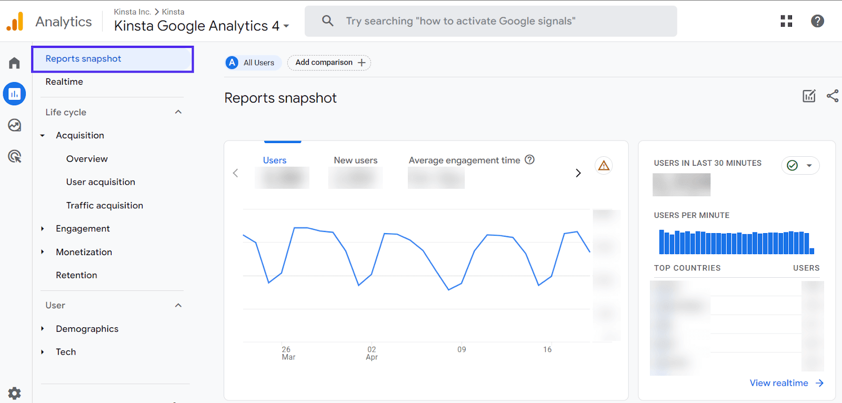Image resolution: width=842 pixels, height=403 pixels.
Task: Expand the Engagement tree node
Action: [x=43, y=229]
